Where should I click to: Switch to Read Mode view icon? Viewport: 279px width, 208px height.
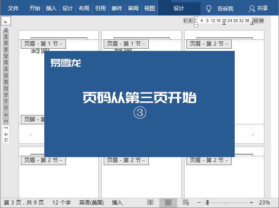(151, 203)
